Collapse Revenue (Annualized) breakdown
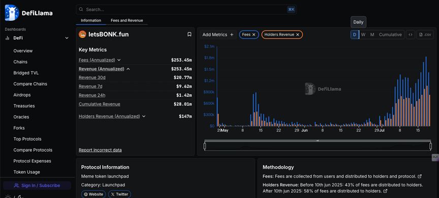The width and height of the screenshot is (439, 198). 128,69
